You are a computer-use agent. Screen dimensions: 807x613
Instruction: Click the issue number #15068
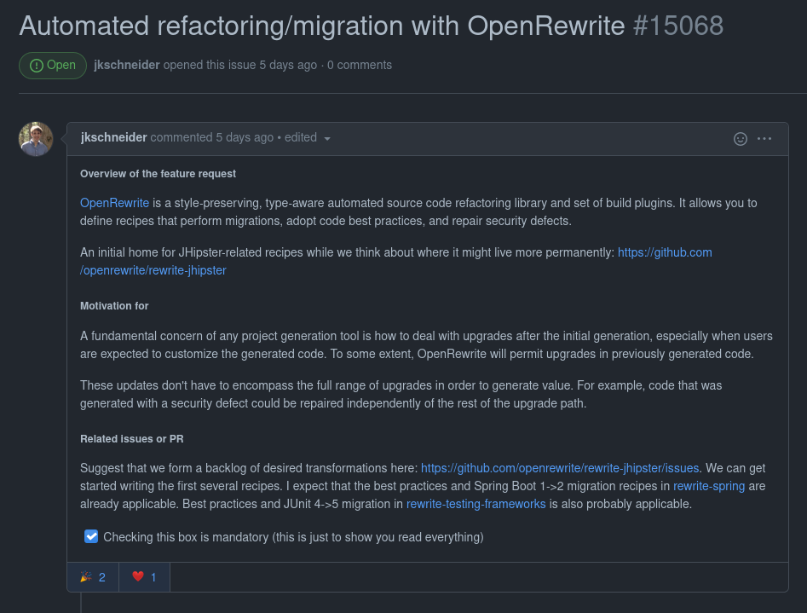point(677,26)
